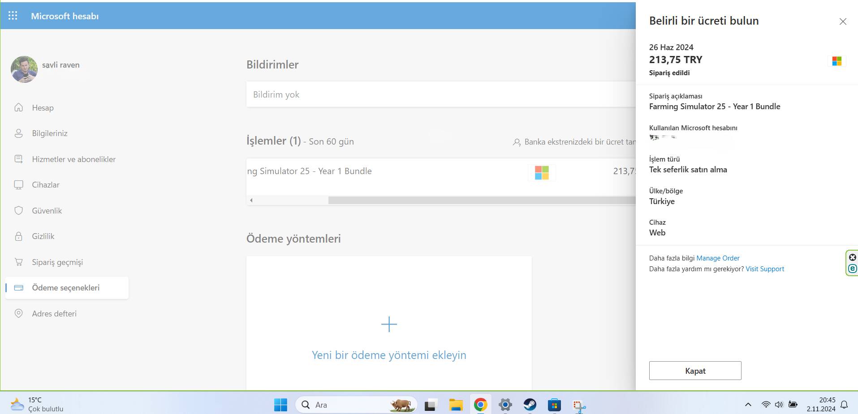
Task: Open the Manage Order link
Action: (x=718, y=258)
